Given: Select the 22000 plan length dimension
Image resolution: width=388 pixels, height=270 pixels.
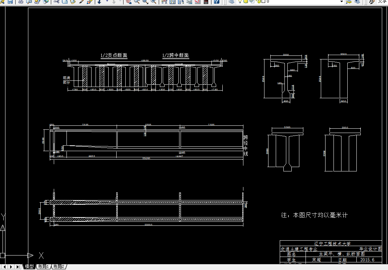Looking at the screenshot, I should (x=149, y=225).
